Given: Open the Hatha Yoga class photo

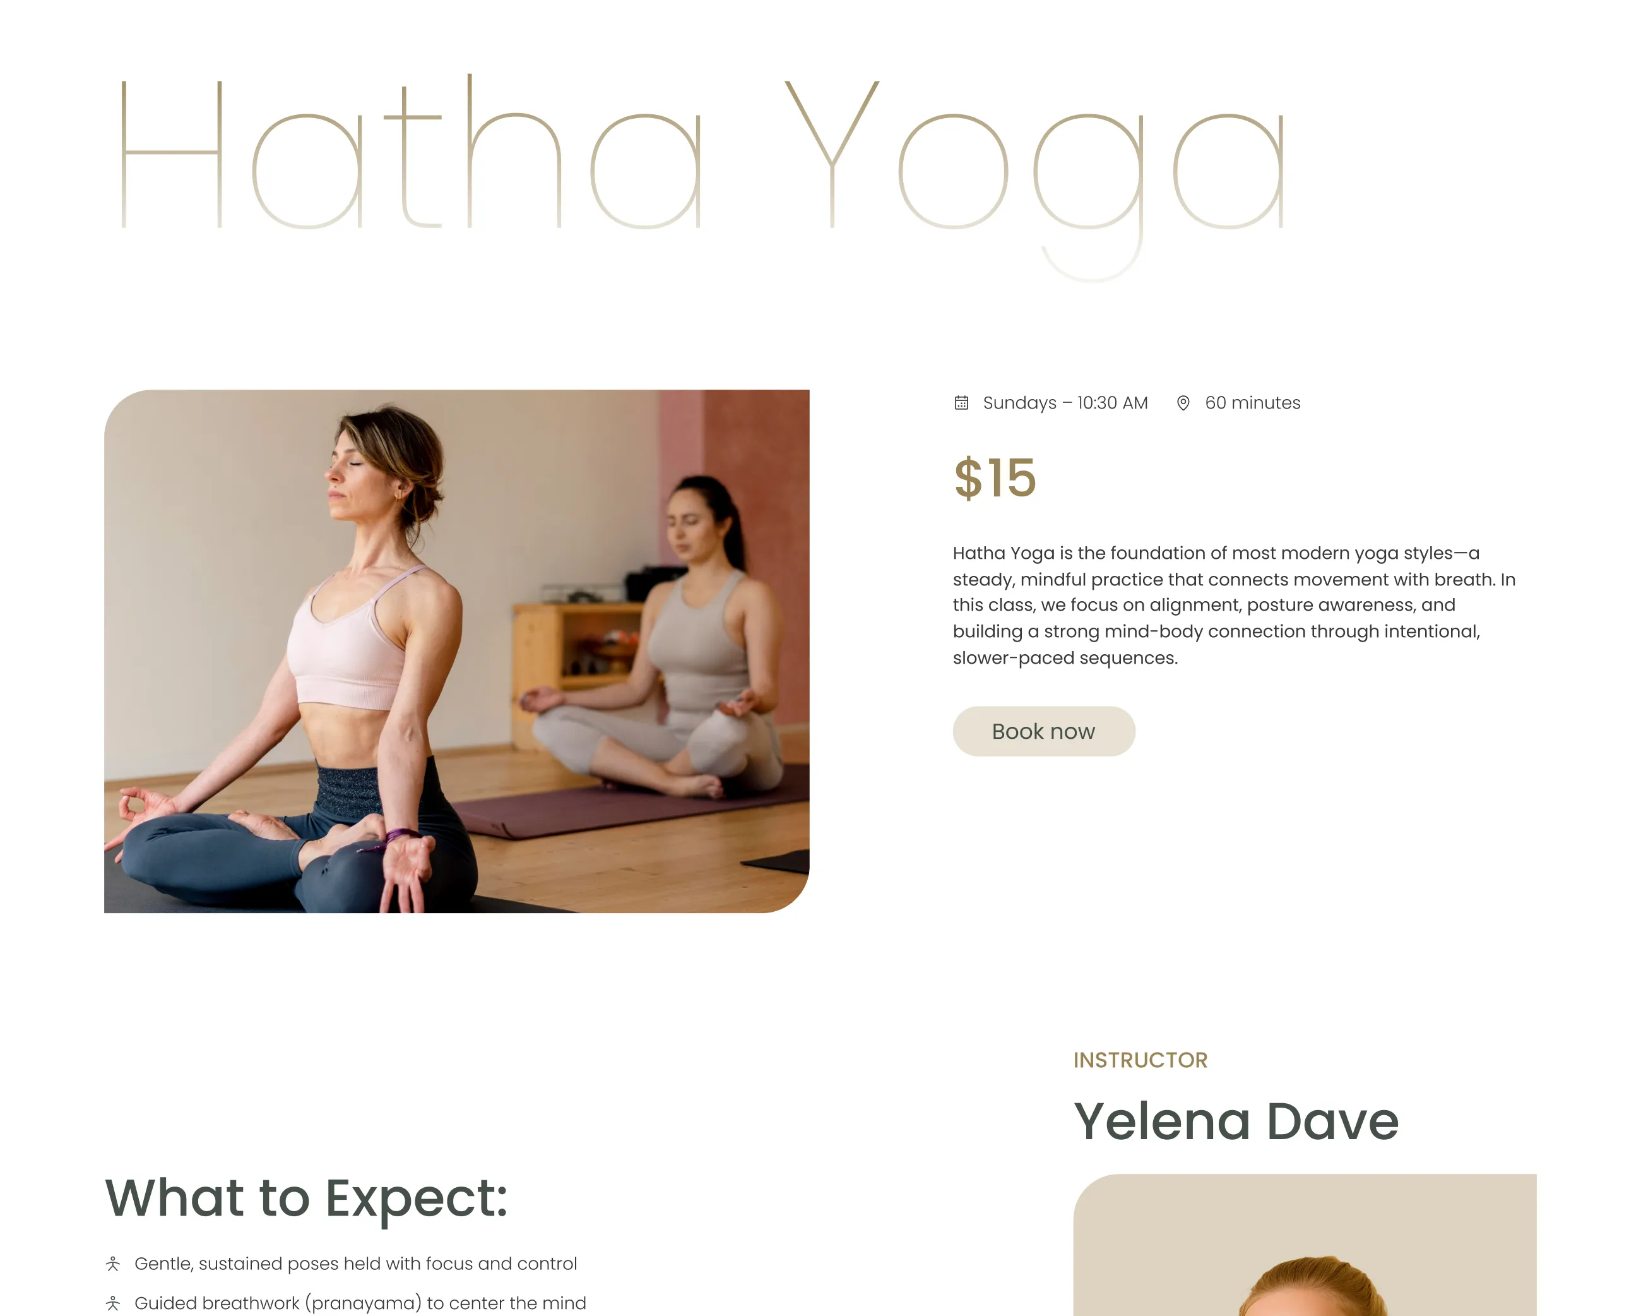Looking at the screenshot, I should tap(457, 651).
